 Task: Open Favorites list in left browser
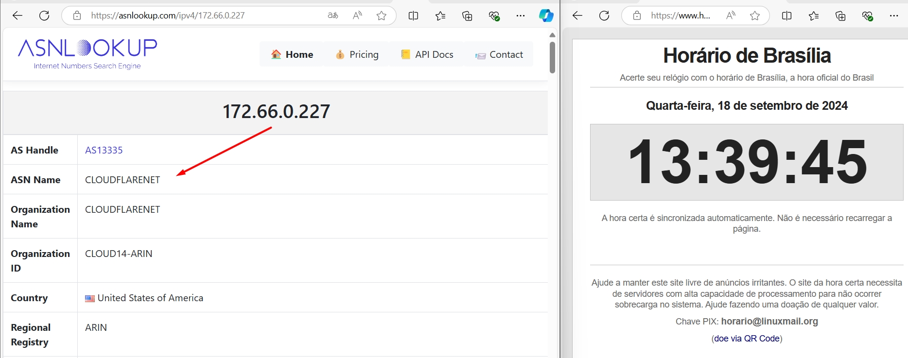[440, 16]
